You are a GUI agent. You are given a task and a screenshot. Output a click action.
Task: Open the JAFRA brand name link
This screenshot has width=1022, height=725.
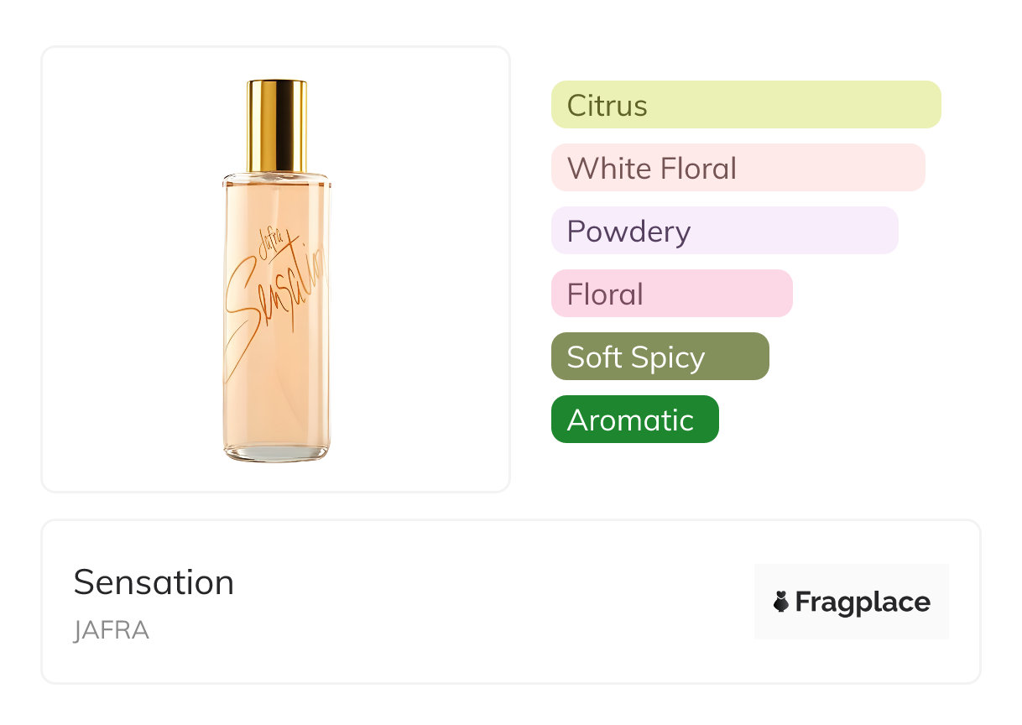111,630
